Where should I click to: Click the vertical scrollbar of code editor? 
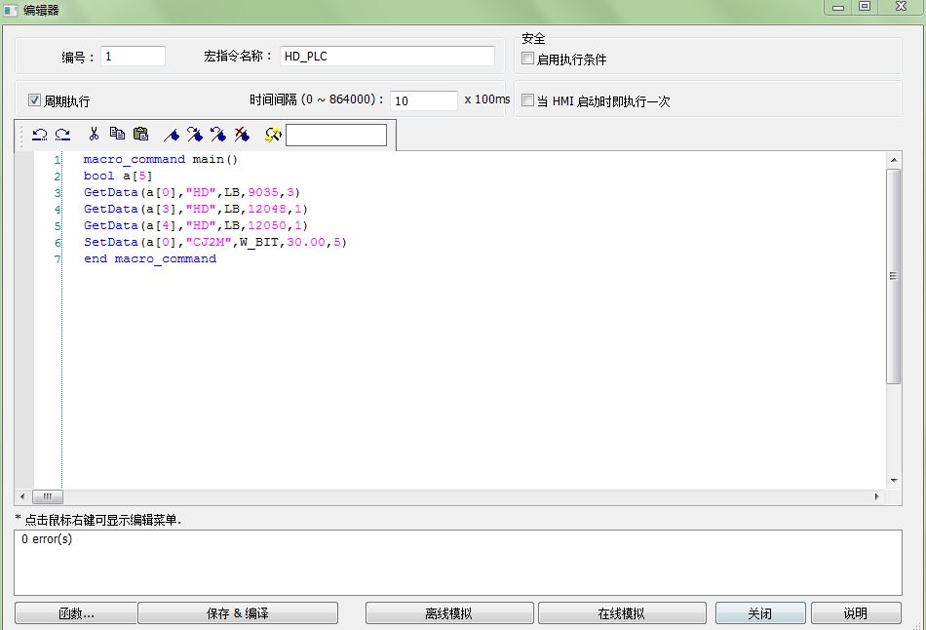click(x=894, y=275)
